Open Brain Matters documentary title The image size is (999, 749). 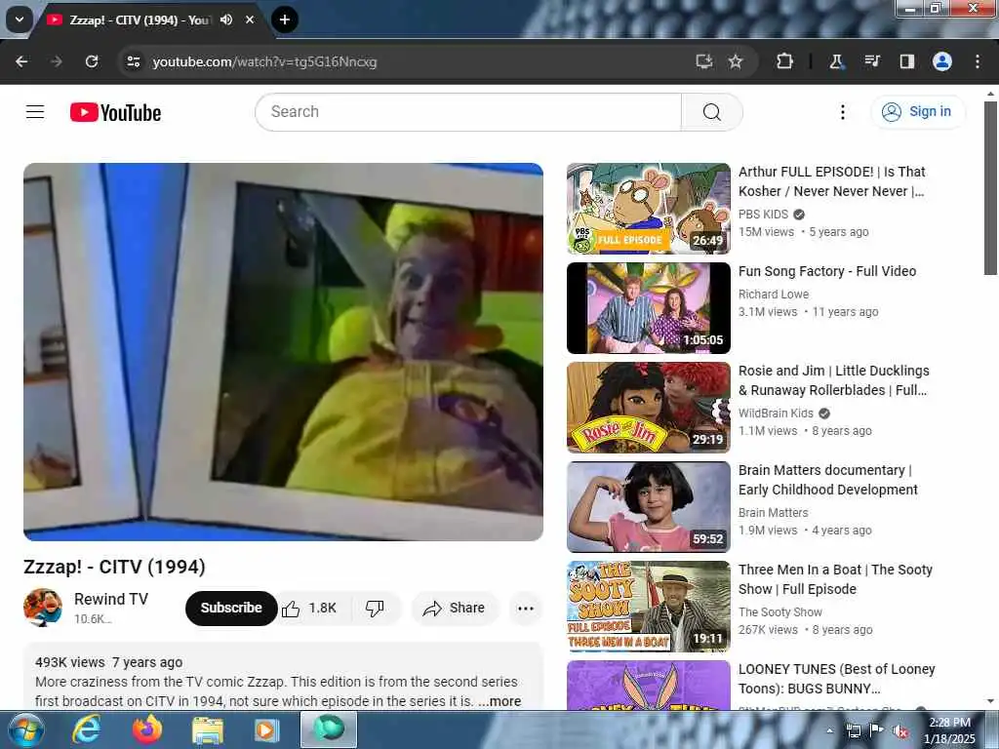point(827,480)
